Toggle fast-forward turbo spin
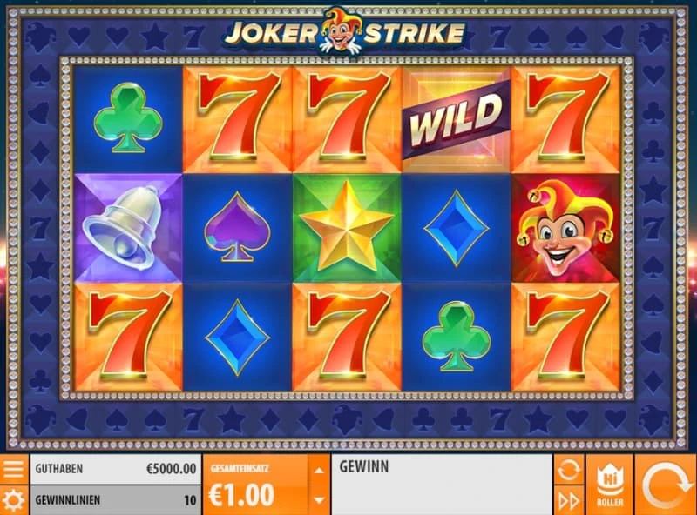Viewport: 697px width, 515px height. tap(569, 500)
